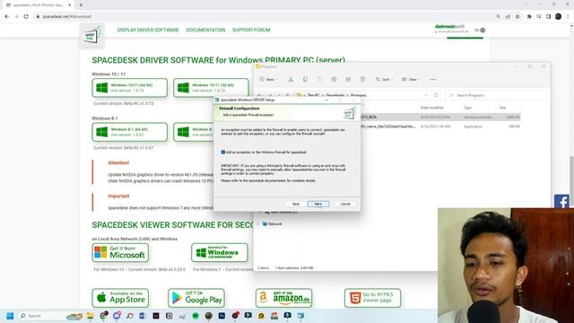The image size is (574, 323).
Task: Click the Get it on amazon.de badge
Action: click(x=284, y=298)
